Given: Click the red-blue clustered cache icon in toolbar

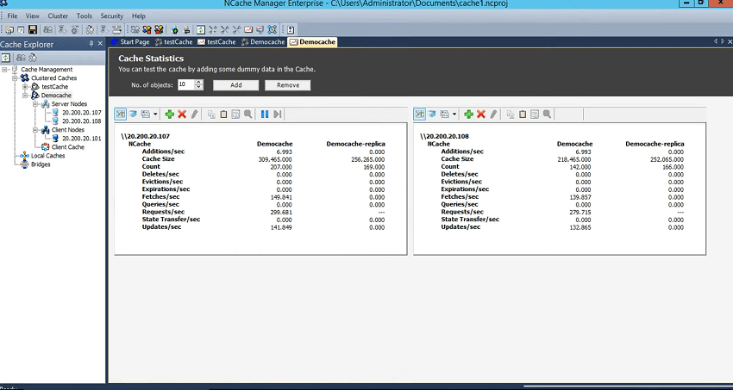Looking at the screenshot, I should [147, 30].
